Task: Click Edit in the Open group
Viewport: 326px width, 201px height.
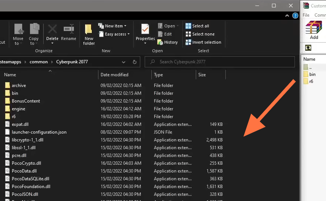Action: [165, 34]
